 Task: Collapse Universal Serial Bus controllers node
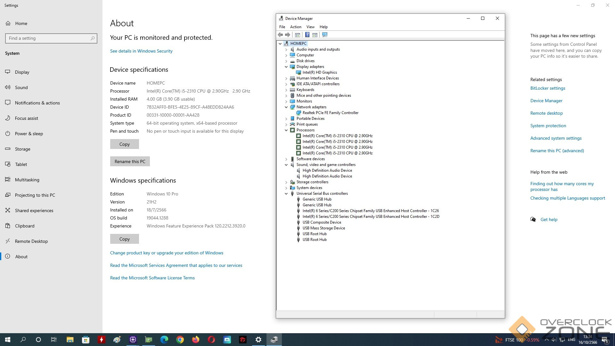pyautogui.click(x=286, y=194)
